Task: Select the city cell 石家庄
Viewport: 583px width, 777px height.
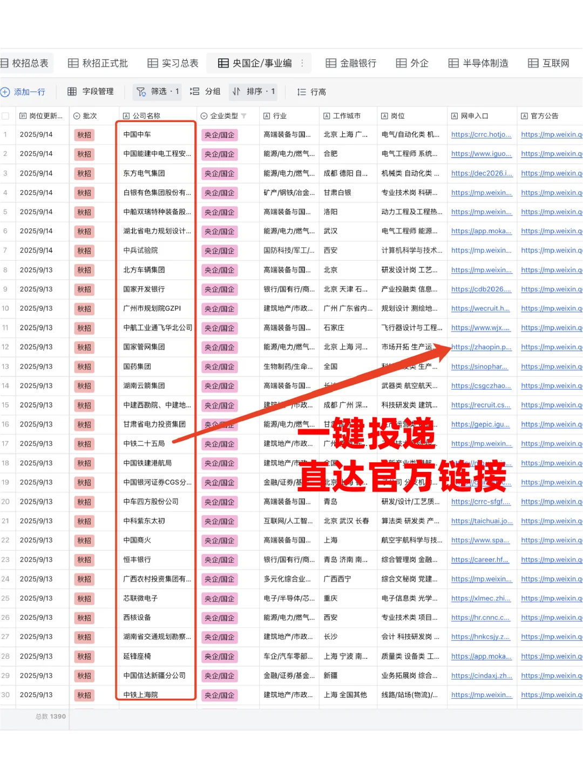Action: tap(348, 328)
